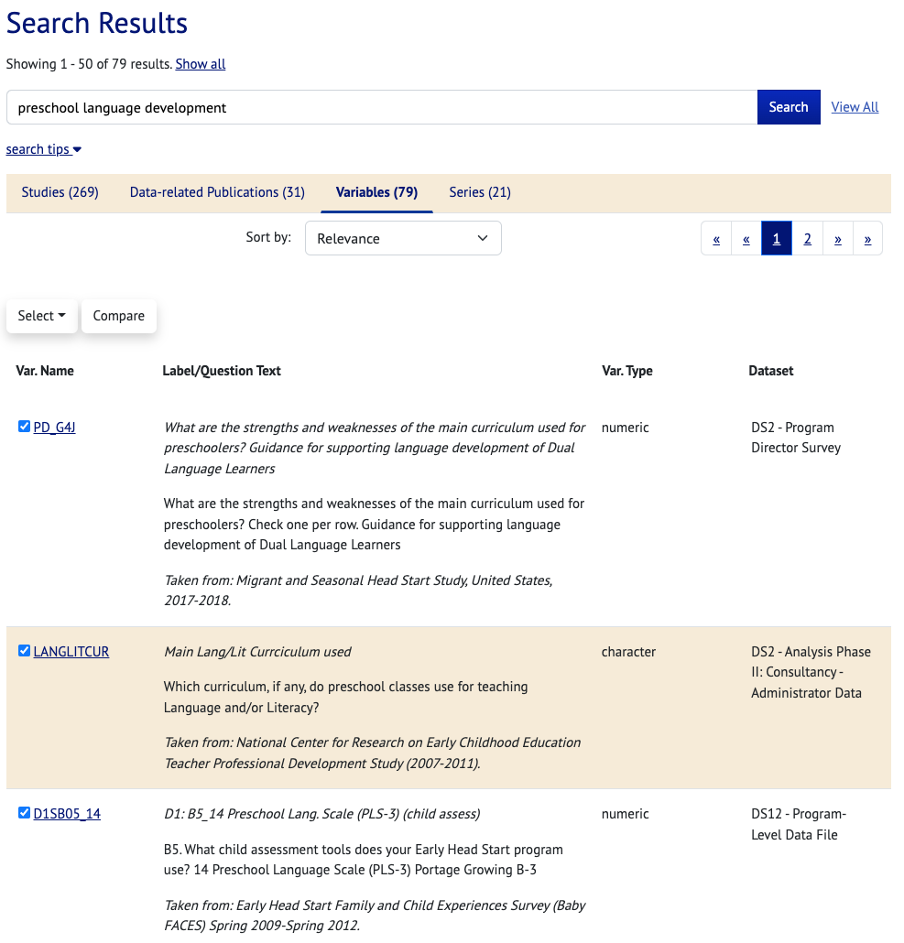
Task: Expand the search tips section
Action: click(43, 149)
